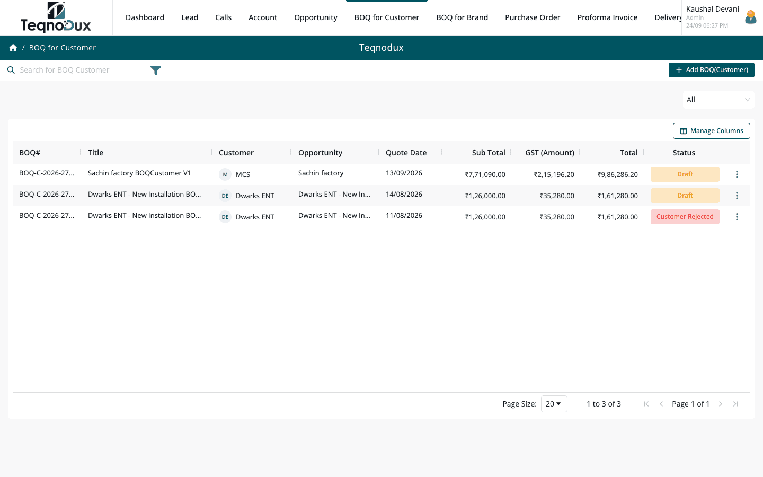
Task: Select Sachin factory BOQCustomer V1 title
Action: tap(139, 173)
